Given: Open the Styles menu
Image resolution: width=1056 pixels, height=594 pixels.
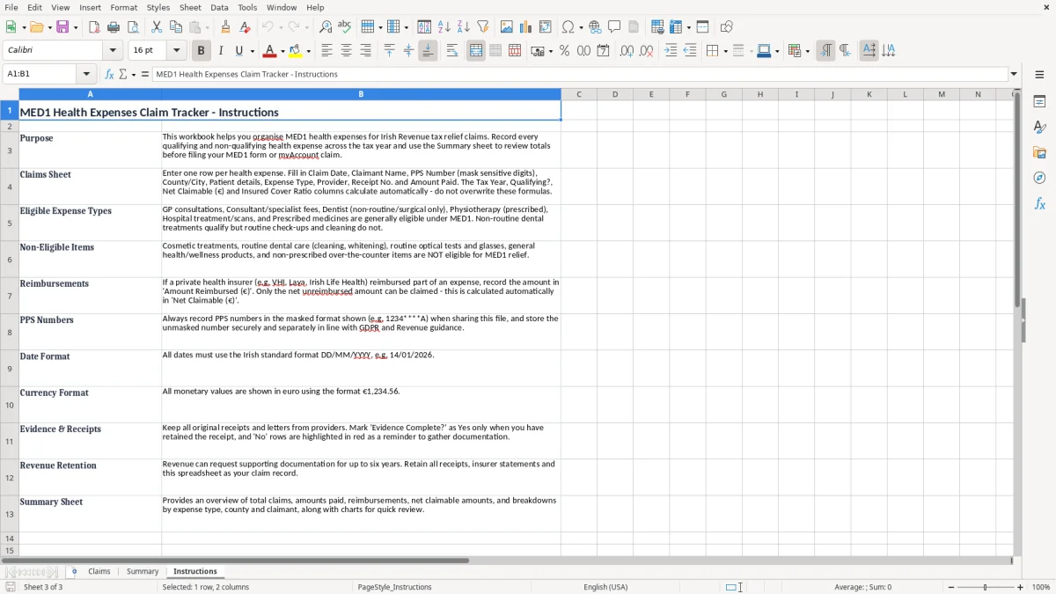Looking at the screenshot, I should click(x=158, y=7).
